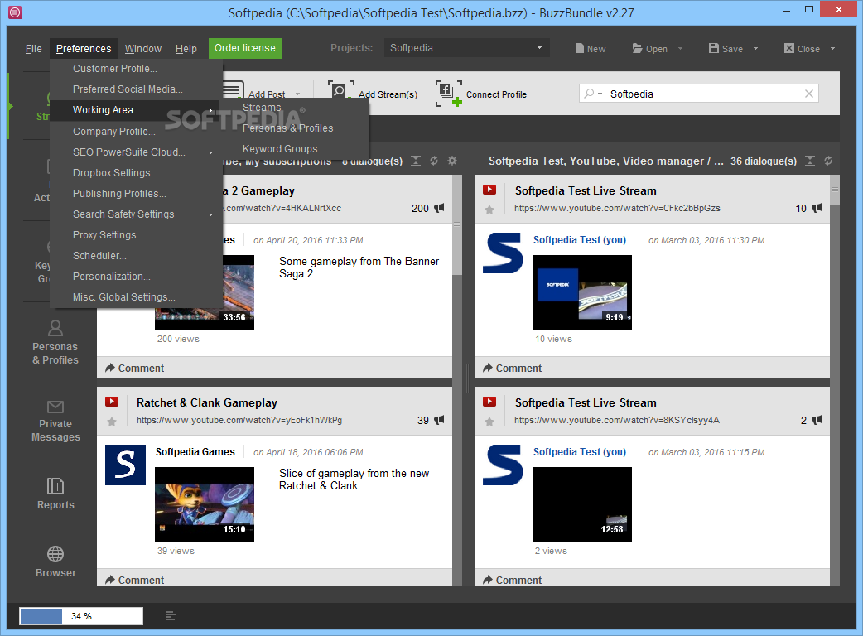Click the search magnifier icon
863x636 pixels.
tap(589, 94)
